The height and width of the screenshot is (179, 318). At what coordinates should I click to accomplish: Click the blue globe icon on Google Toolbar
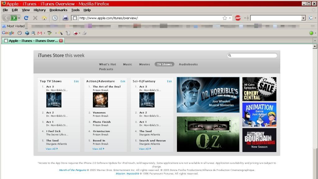(27, 33)
